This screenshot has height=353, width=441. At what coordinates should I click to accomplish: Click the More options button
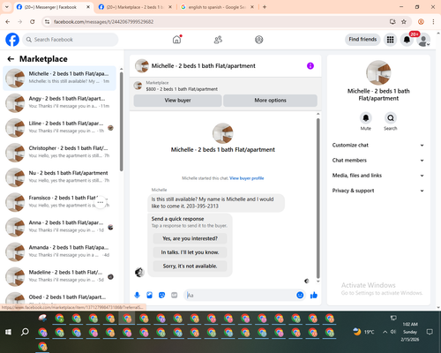pyautogui.click(x=270, y=101)
